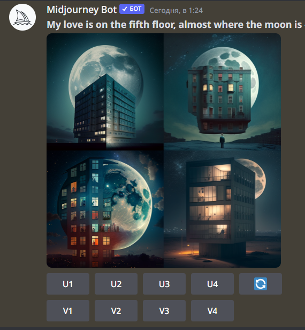Open the dark high-rise tower with moon image
305x330 pixels.
point(105,92)
